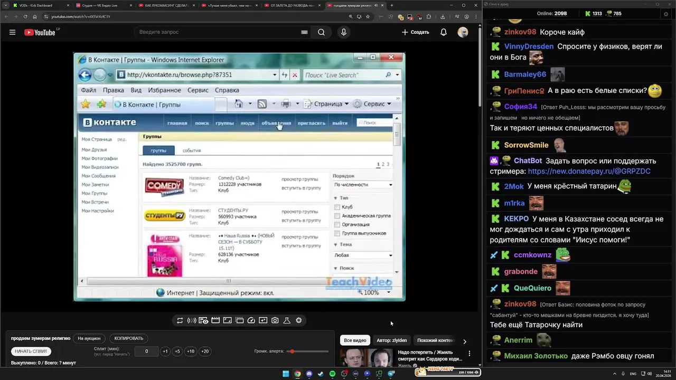Click the КОПИРОВАТЬ button
The width and height of the screenshot is (676, 380).
(129, 338)
